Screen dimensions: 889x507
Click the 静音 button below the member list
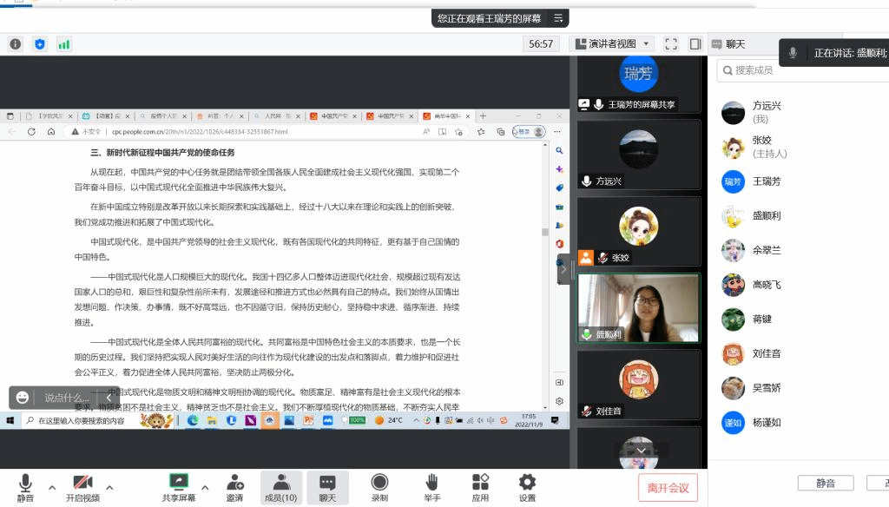click(x=825, y=483)
